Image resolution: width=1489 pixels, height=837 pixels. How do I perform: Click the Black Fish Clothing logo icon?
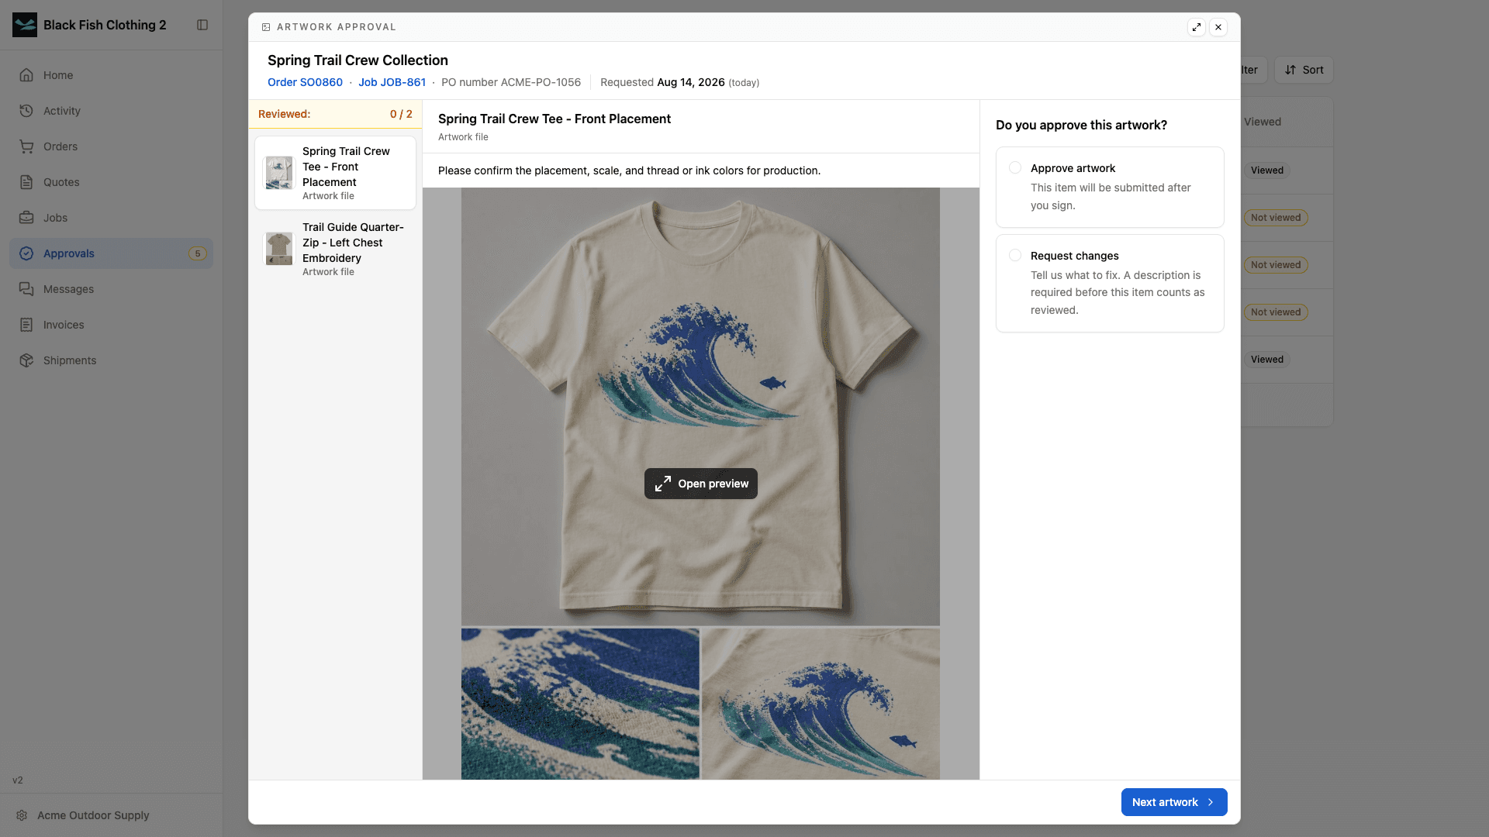pos(25,25)
